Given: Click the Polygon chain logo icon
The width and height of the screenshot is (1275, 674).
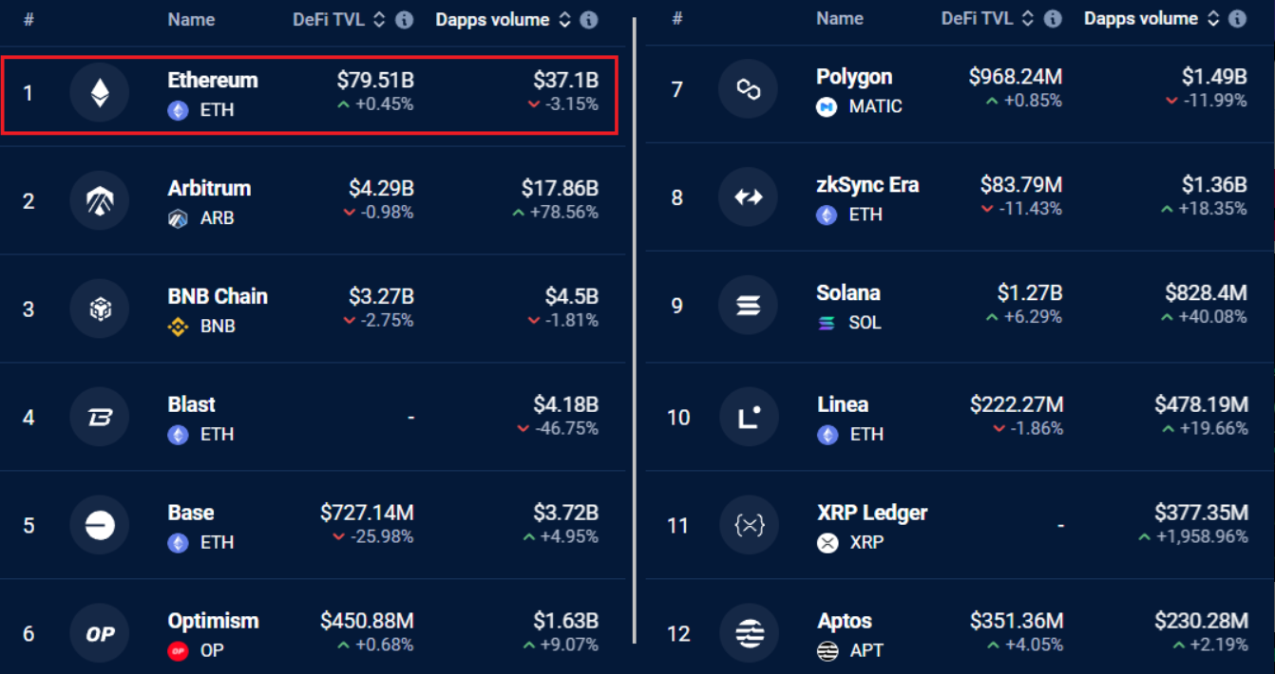Looking at the screenshot, I should coord(749,89).
